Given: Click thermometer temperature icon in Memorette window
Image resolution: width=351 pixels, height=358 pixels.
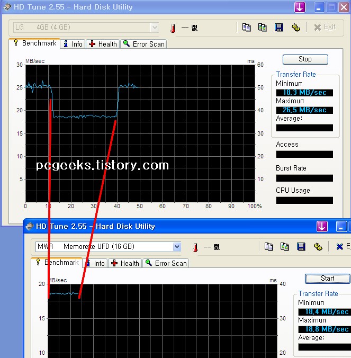Looking at the screenshot, I should point(195,247).
